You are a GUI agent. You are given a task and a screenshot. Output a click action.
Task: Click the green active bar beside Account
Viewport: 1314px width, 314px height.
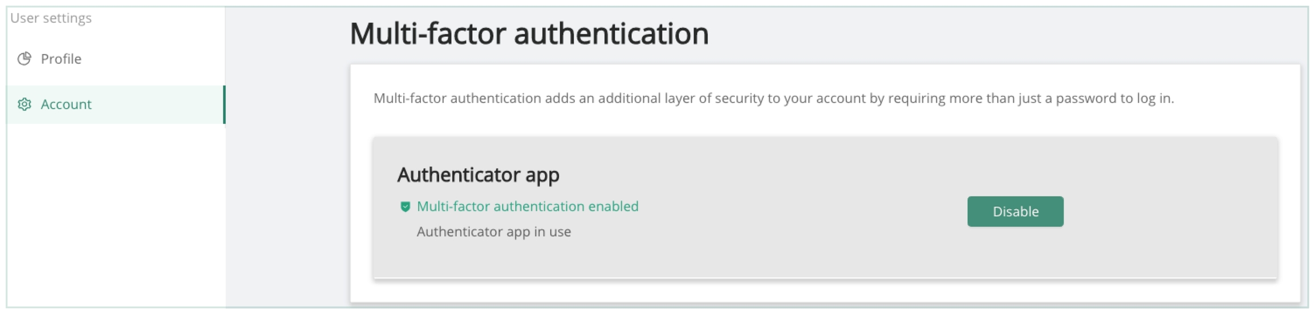224,105
